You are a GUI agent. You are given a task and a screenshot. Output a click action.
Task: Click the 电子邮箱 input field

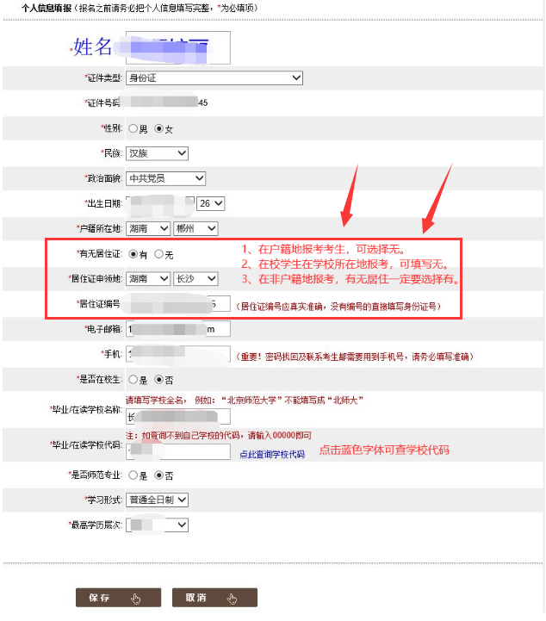(178, 329)
